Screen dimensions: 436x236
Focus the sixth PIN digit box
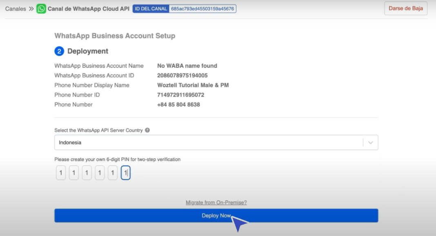click(126, 173)
